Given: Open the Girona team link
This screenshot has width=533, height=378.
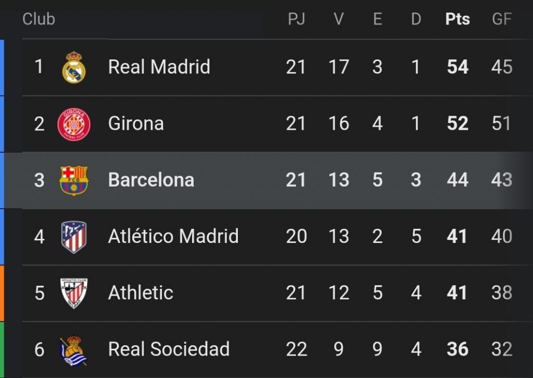Looking at the screenshot, I should (x=136, y=123).
